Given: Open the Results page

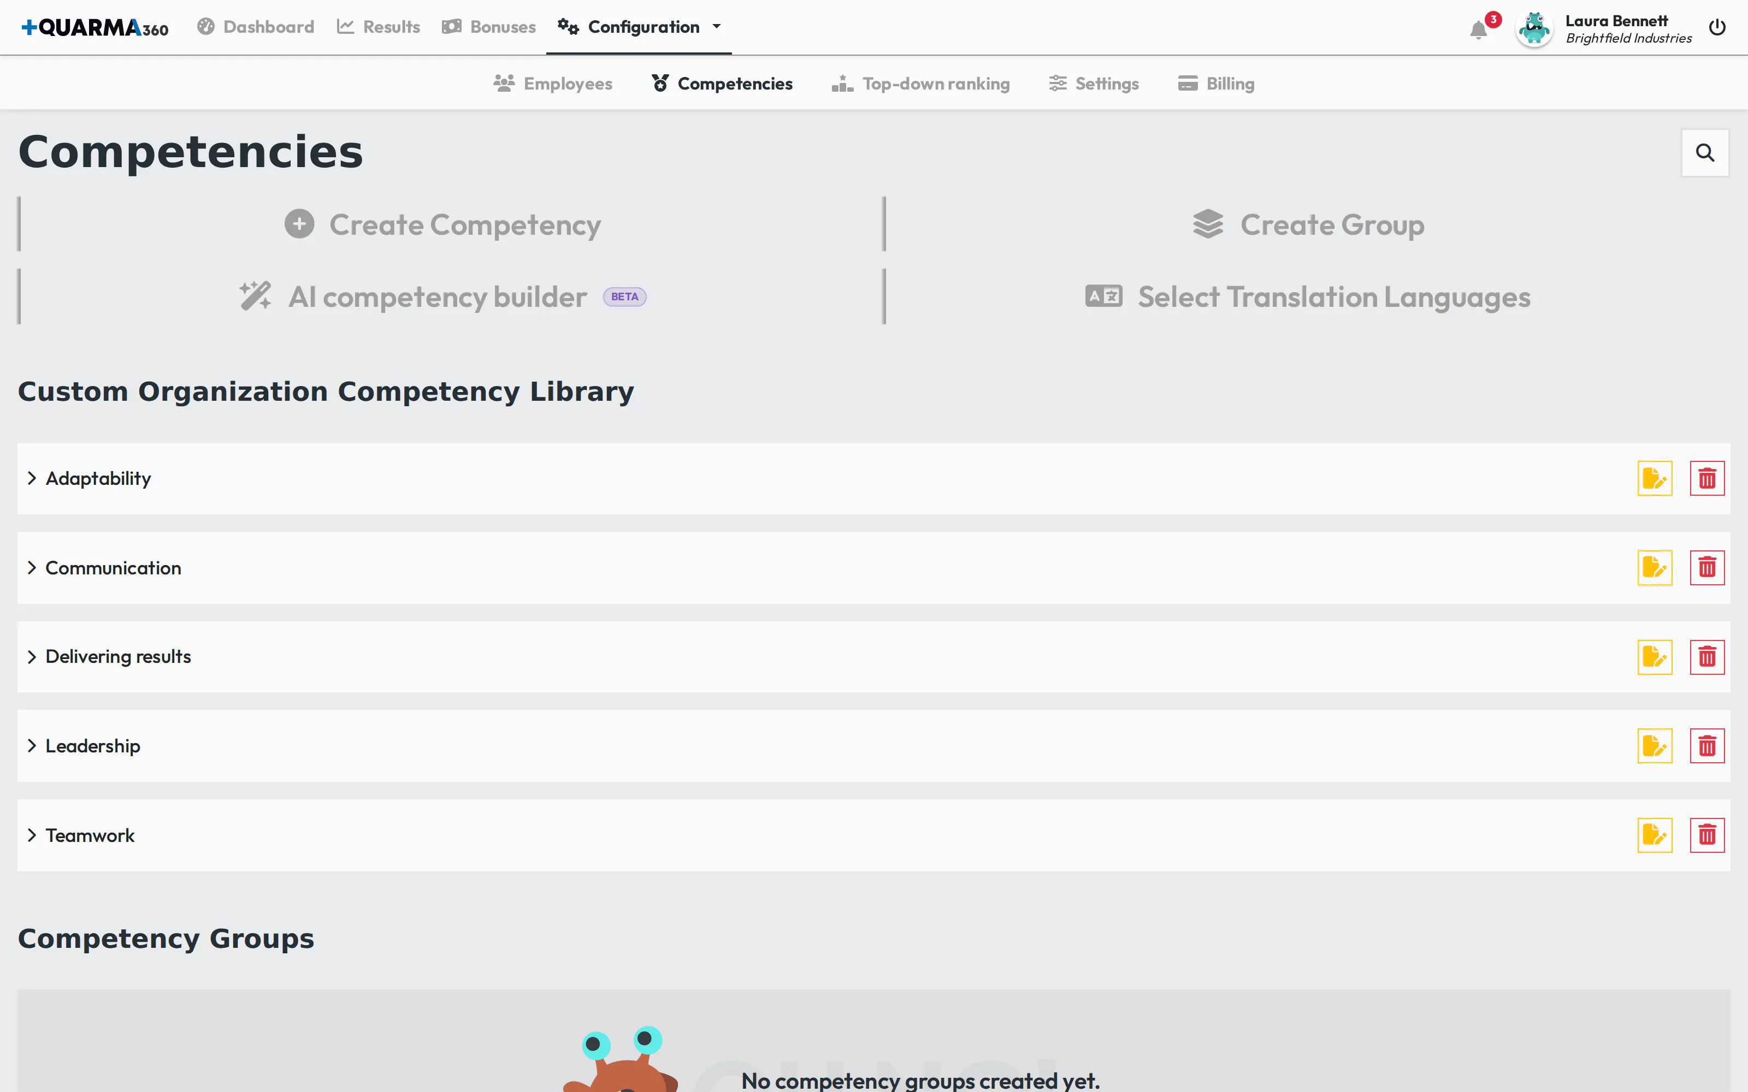Looking at the screenshot, I should 379,27.
